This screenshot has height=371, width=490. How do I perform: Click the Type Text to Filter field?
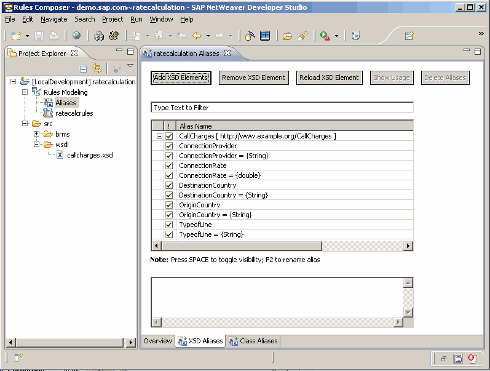(282, 108)
